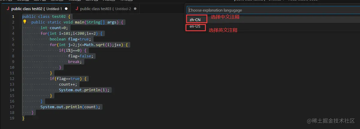Screen dimensions: 360x129
Task: Click the 'if(i%j==0) {' line
Action: [73, 50]
